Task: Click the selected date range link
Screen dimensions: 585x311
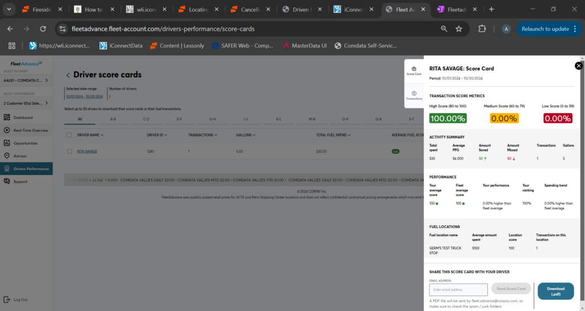Action: pyautogui.click(x=85, y=97)
